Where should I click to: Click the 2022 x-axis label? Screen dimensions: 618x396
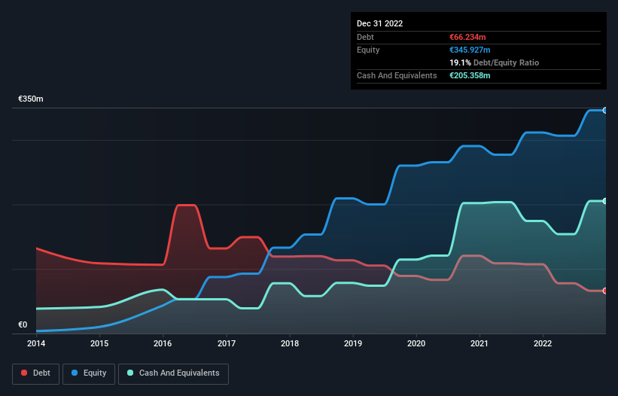point(543,343)
